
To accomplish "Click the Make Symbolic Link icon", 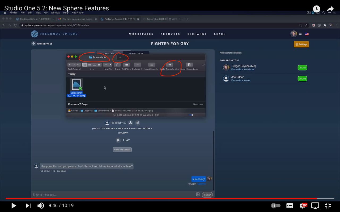I will point(169,65).
